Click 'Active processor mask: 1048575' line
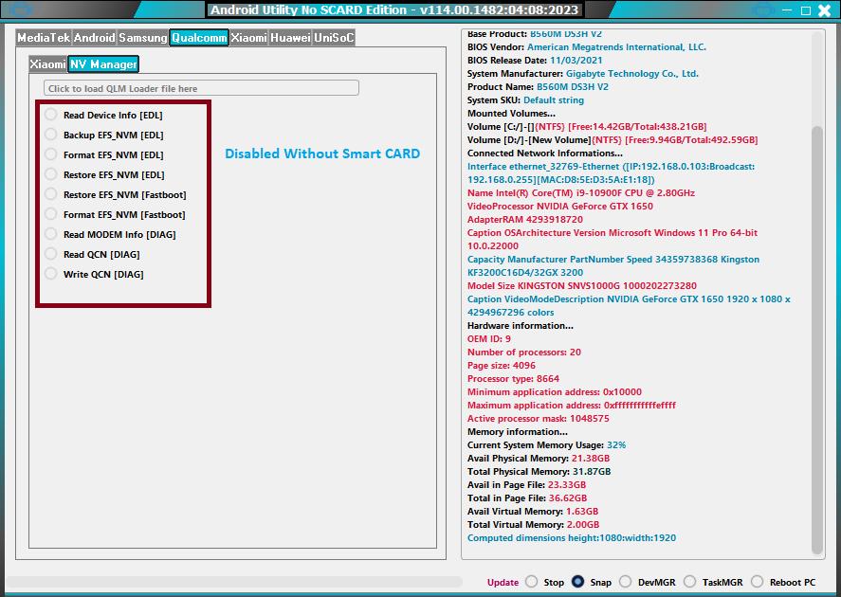Screen dimensions: 841x597 (x=538, y=419)
